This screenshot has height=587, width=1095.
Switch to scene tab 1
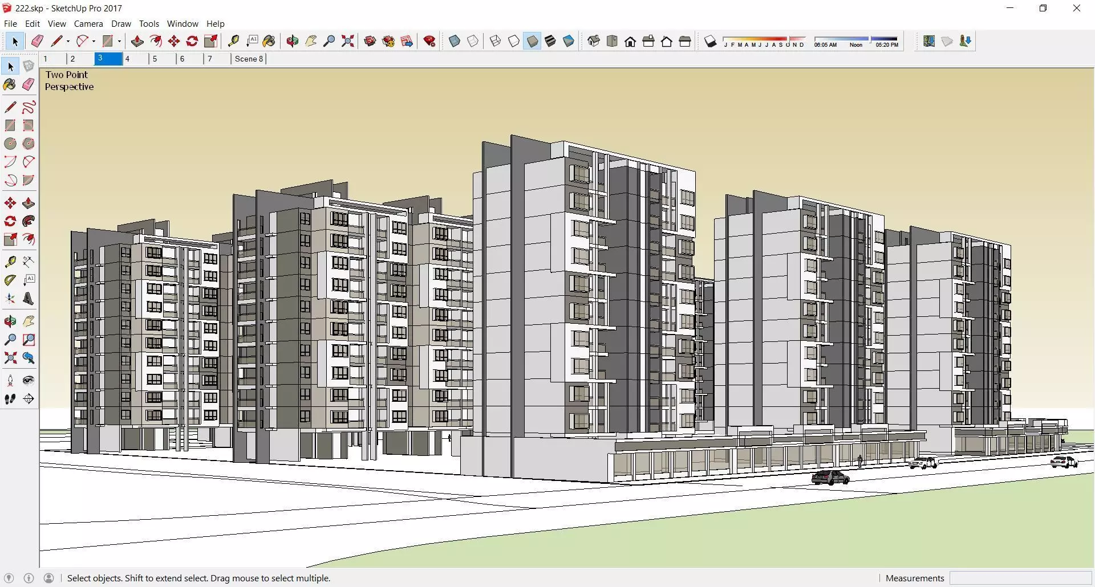tap(54, 59)
